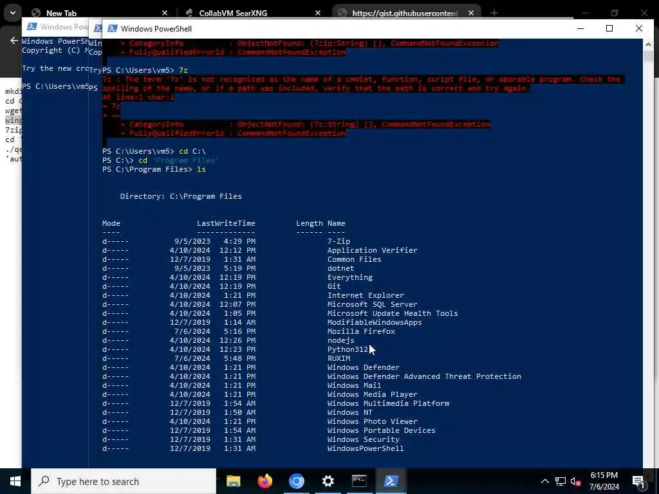This screenshot has width=659, height=494.
Task: Click the Windows Portable Devices entry
Action: click(x=381, y=430)
